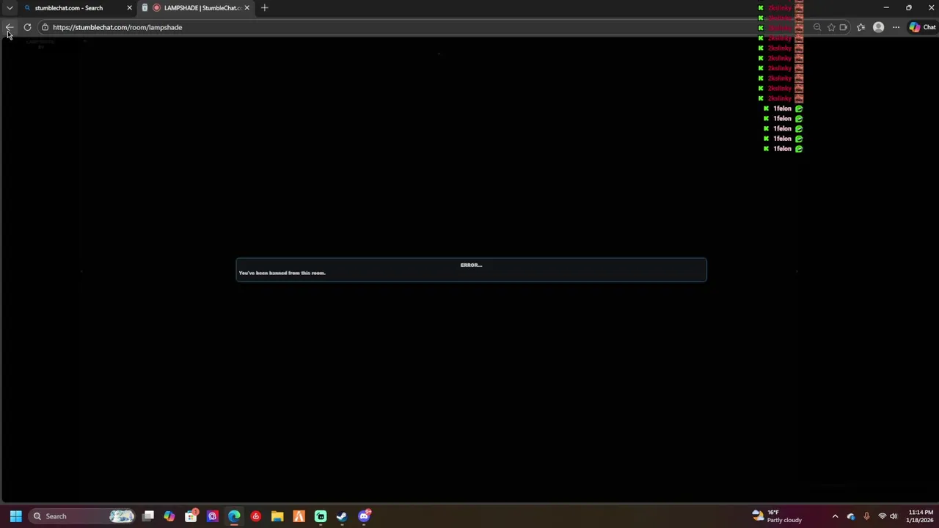
Task: Add this page to favorites with star icon
Action: click(x=831, y=27)
